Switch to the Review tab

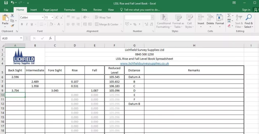(97, 10)
